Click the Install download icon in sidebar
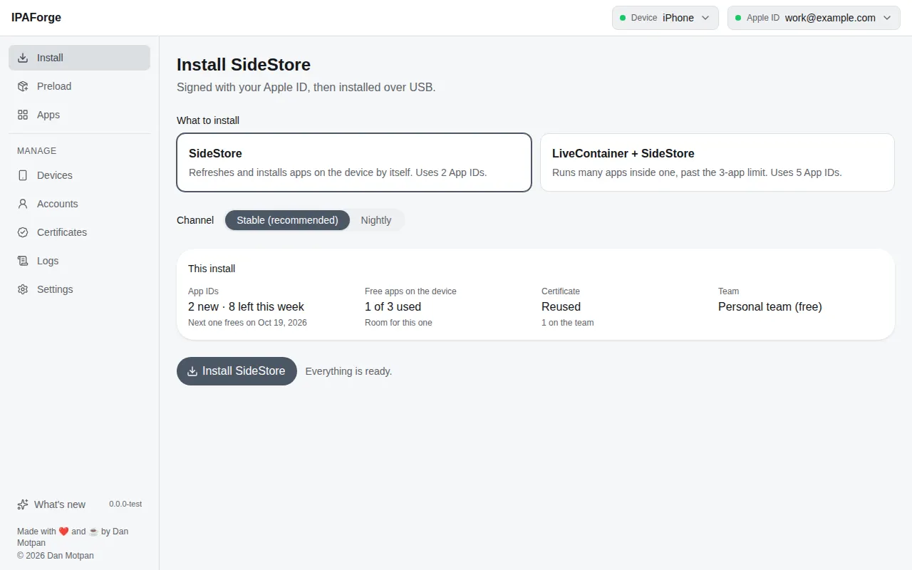 click(x=23, y=58)
